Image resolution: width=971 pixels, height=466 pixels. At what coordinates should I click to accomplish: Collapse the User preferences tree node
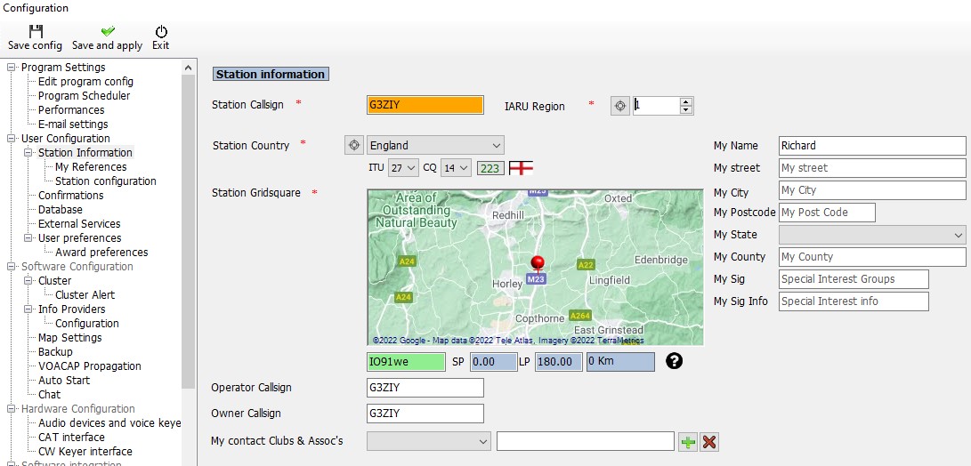pos(28,237)
